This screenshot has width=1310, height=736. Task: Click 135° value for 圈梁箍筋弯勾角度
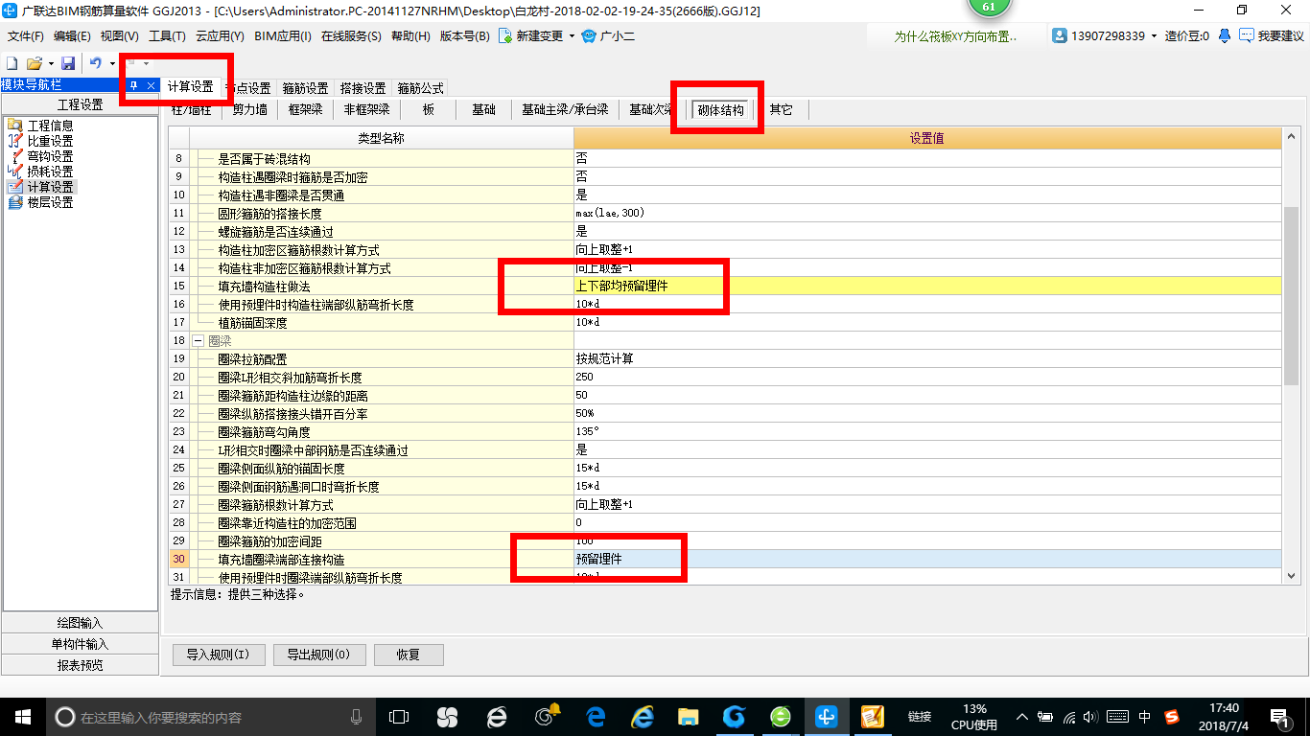pos(927,432)
